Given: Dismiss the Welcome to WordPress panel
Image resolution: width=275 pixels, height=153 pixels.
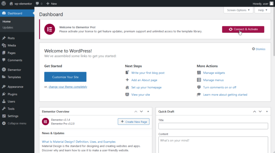Looking at the screenshot, I should pyautogui.click(x=258, y=49).
